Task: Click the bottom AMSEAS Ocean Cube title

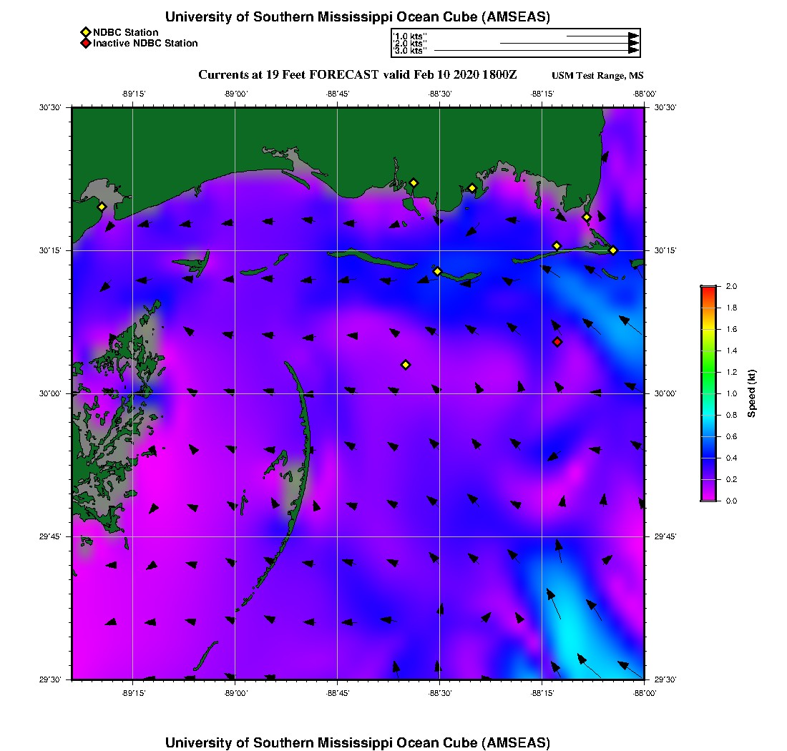Action: (x=357, y=742)
